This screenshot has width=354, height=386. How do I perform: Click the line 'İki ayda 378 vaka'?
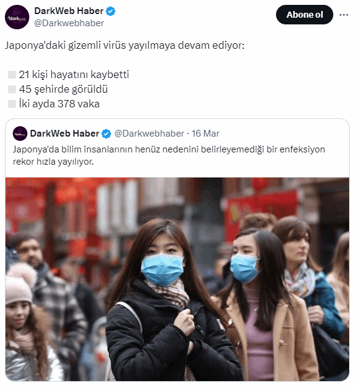[x=59, y=104]
